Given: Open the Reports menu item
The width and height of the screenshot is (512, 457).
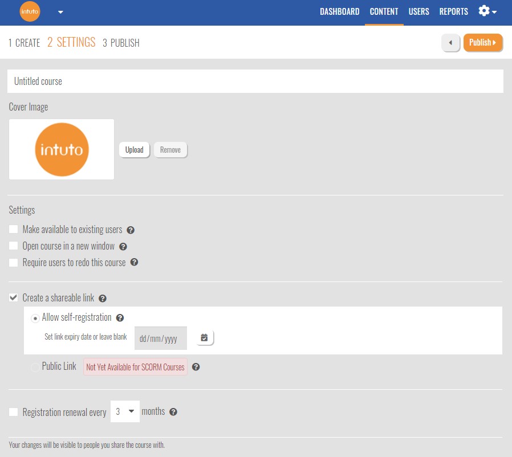Looking at the screenshot, I should tap(453, 12).
